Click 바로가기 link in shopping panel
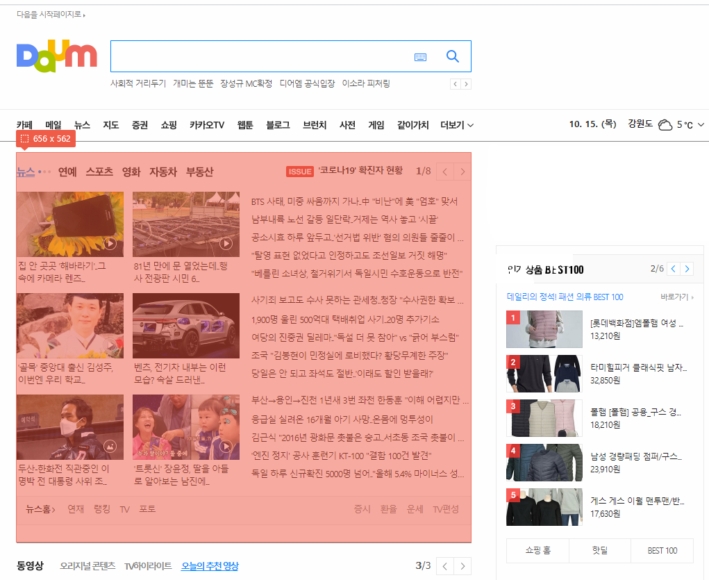The width and height of the screenshot is (709, 580). [676, 297]
